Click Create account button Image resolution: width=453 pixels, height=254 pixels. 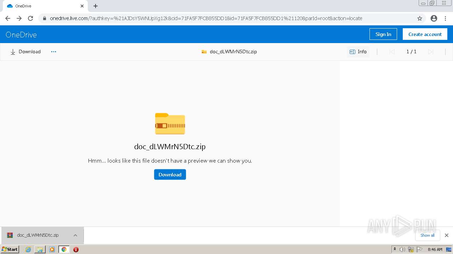[425, 34]
